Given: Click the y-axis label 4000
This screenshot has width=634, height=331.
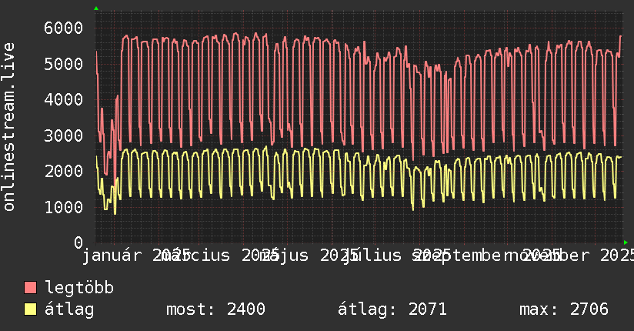Looking at the screenshot, I should pos(64,99).
